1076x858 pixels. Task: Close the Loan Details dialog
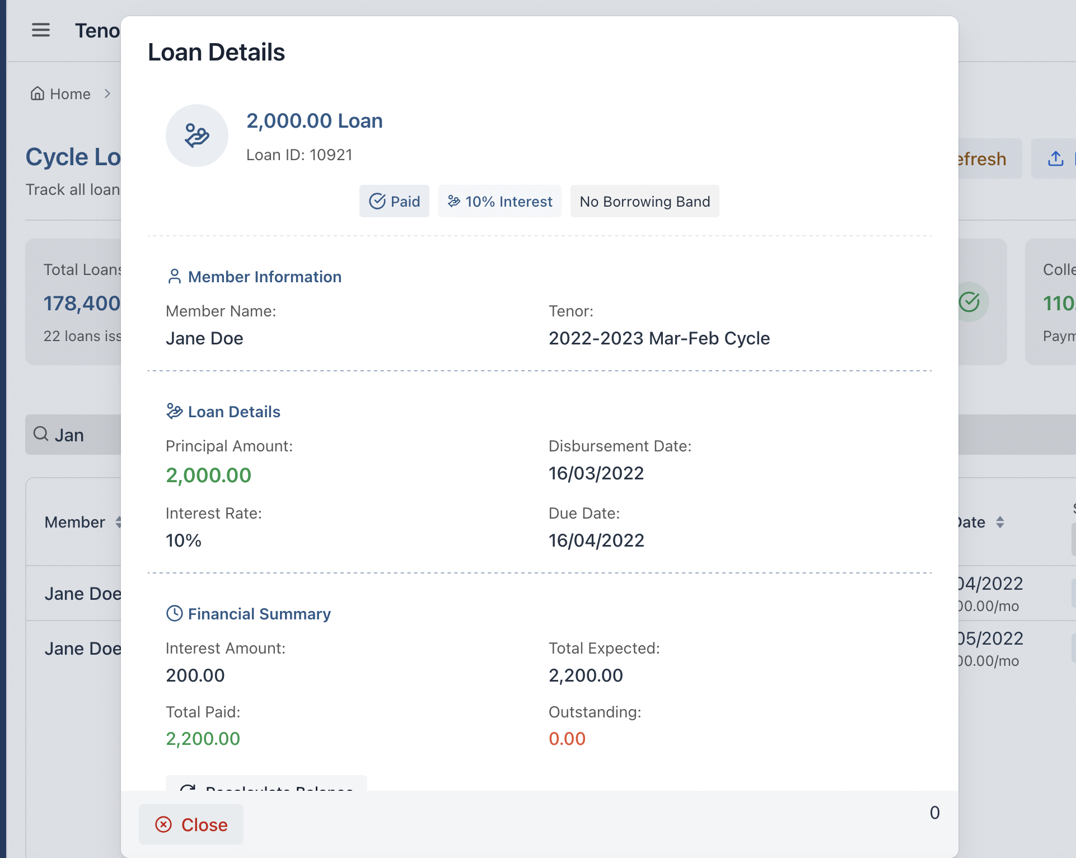coord(191,824)
